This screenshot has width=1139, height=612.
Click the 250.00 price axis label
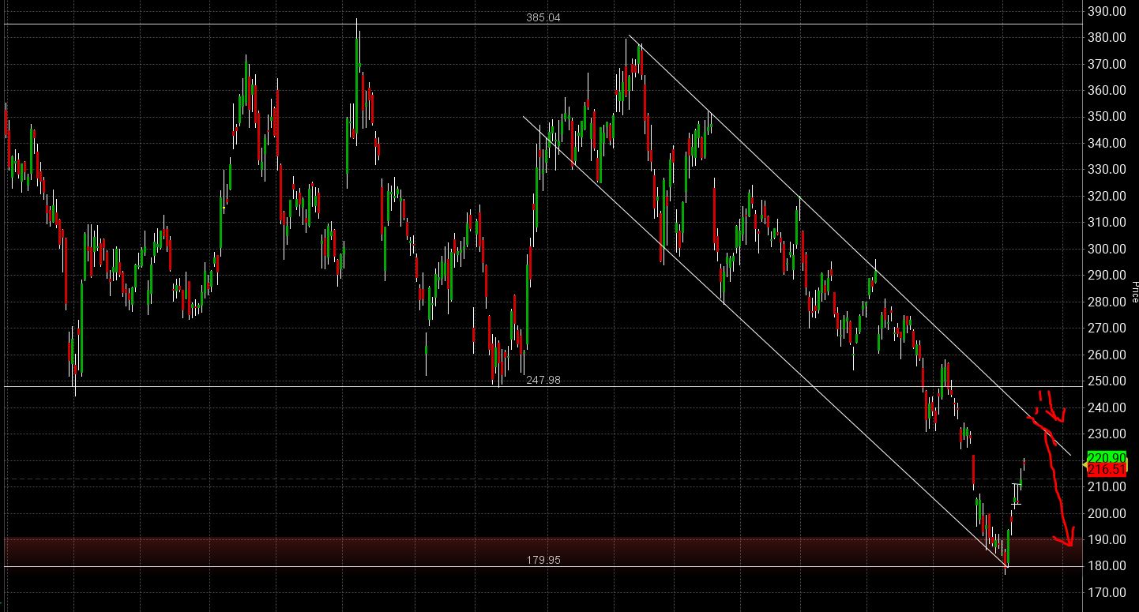coord(1107,381)
